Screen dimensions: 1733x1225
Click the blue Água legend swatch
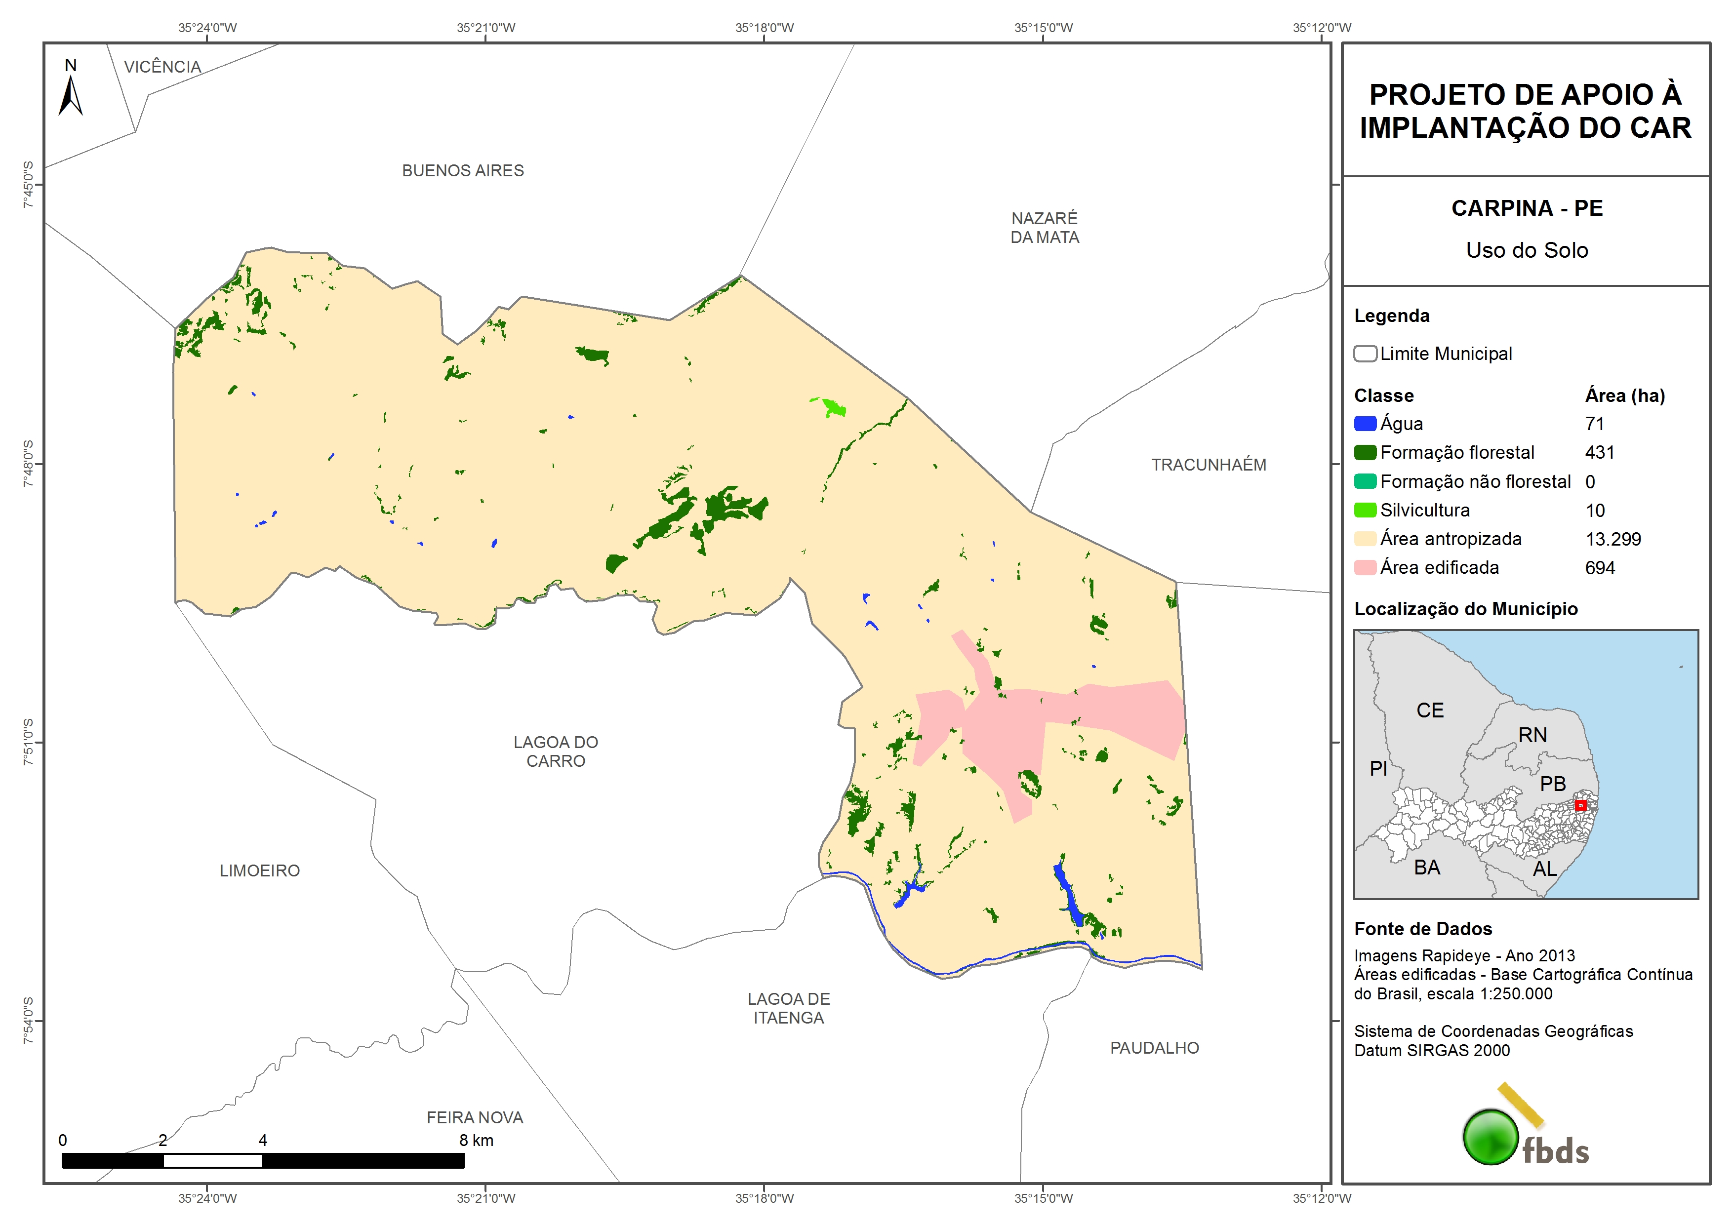(1365, 424)
